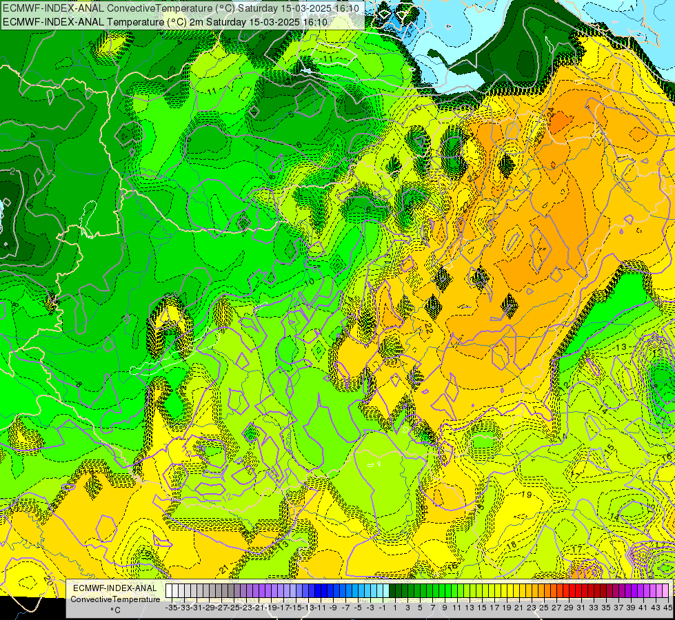Pick the darkest green swatch in legend
The image size is (675, 620).
click(x=392, y=591)
